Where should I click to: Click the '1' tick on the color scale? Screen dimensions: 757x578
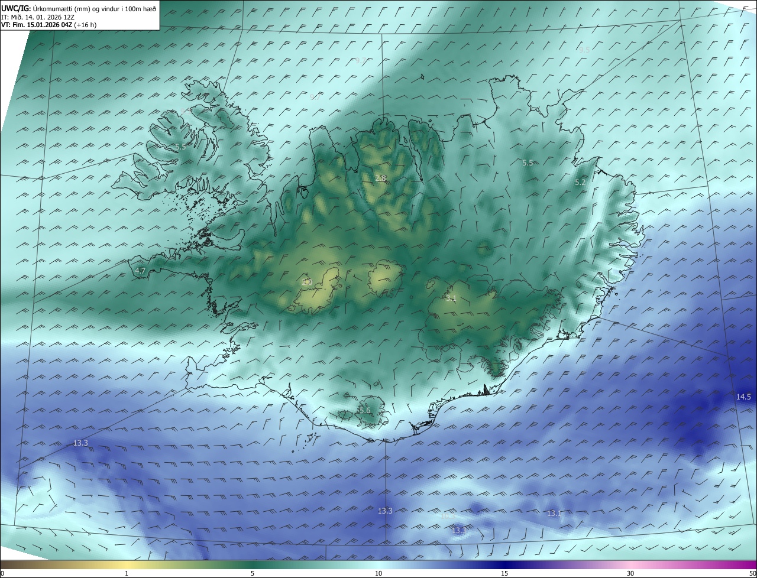click(x=127, y=574)
